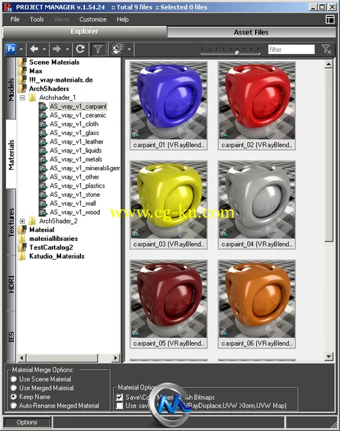
Task: Go forward with the right arrow icon
Action: point(57,49)
